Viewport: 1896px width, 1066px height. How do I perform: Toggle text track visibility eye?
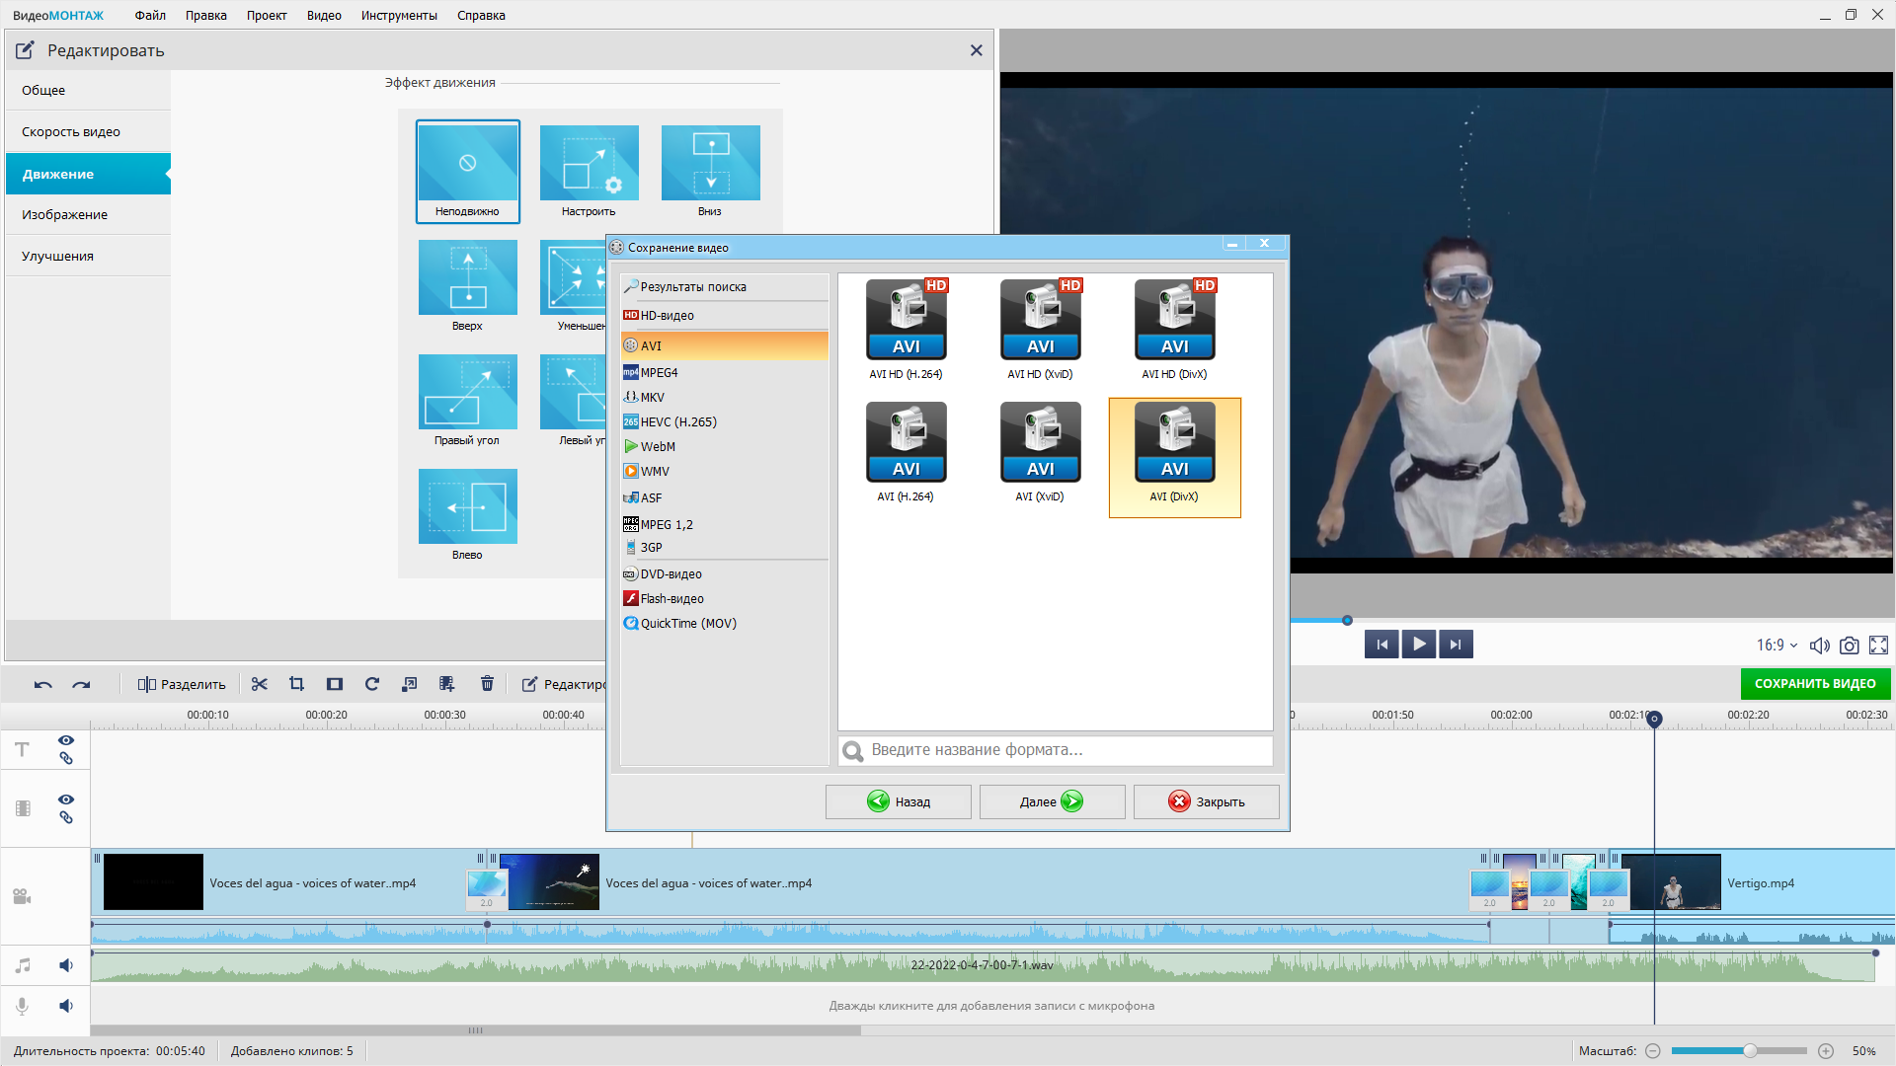[x=66, y=740]
